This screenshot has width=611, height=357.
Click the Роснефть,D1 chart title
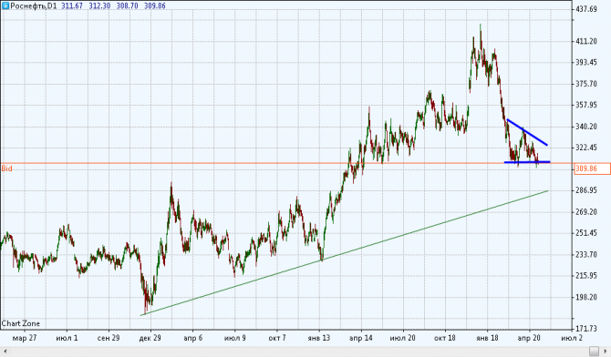[x=34, y=5]
